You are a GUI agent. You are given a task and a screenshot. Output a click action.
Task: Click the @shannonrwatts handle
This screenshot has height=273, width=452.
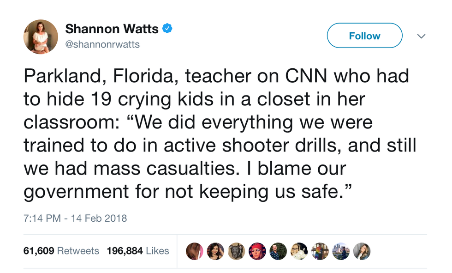tap(102, 44)
